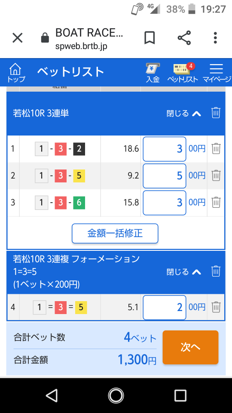Viewport: 232px width, 413px height.
Task: Delete the 1-3-2 bet row
Action: (x=216, y=149)
